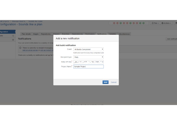This screenshot has height=125, width=177.
Task: Click the Atlassian Anarchy breadcrumb link
Action: point(19,21)
